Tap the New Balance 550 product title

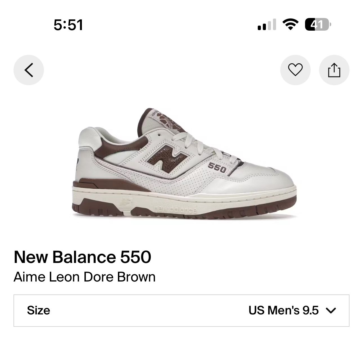82,257
